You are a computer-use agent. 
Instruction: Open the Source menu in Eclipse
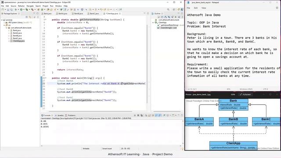(x=14, y=6)
